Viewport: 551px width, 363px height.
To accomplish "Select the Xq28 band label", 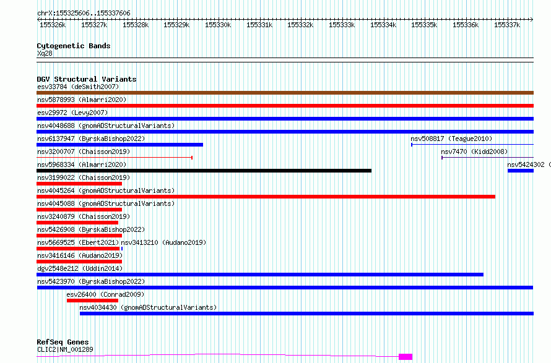I will 45,53.
